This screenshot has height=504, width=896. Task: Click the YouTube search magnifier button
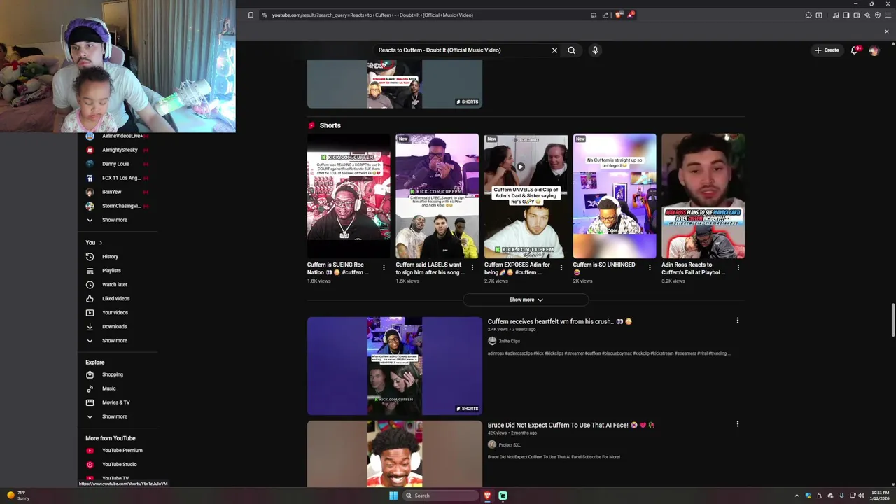pos(571,50)
